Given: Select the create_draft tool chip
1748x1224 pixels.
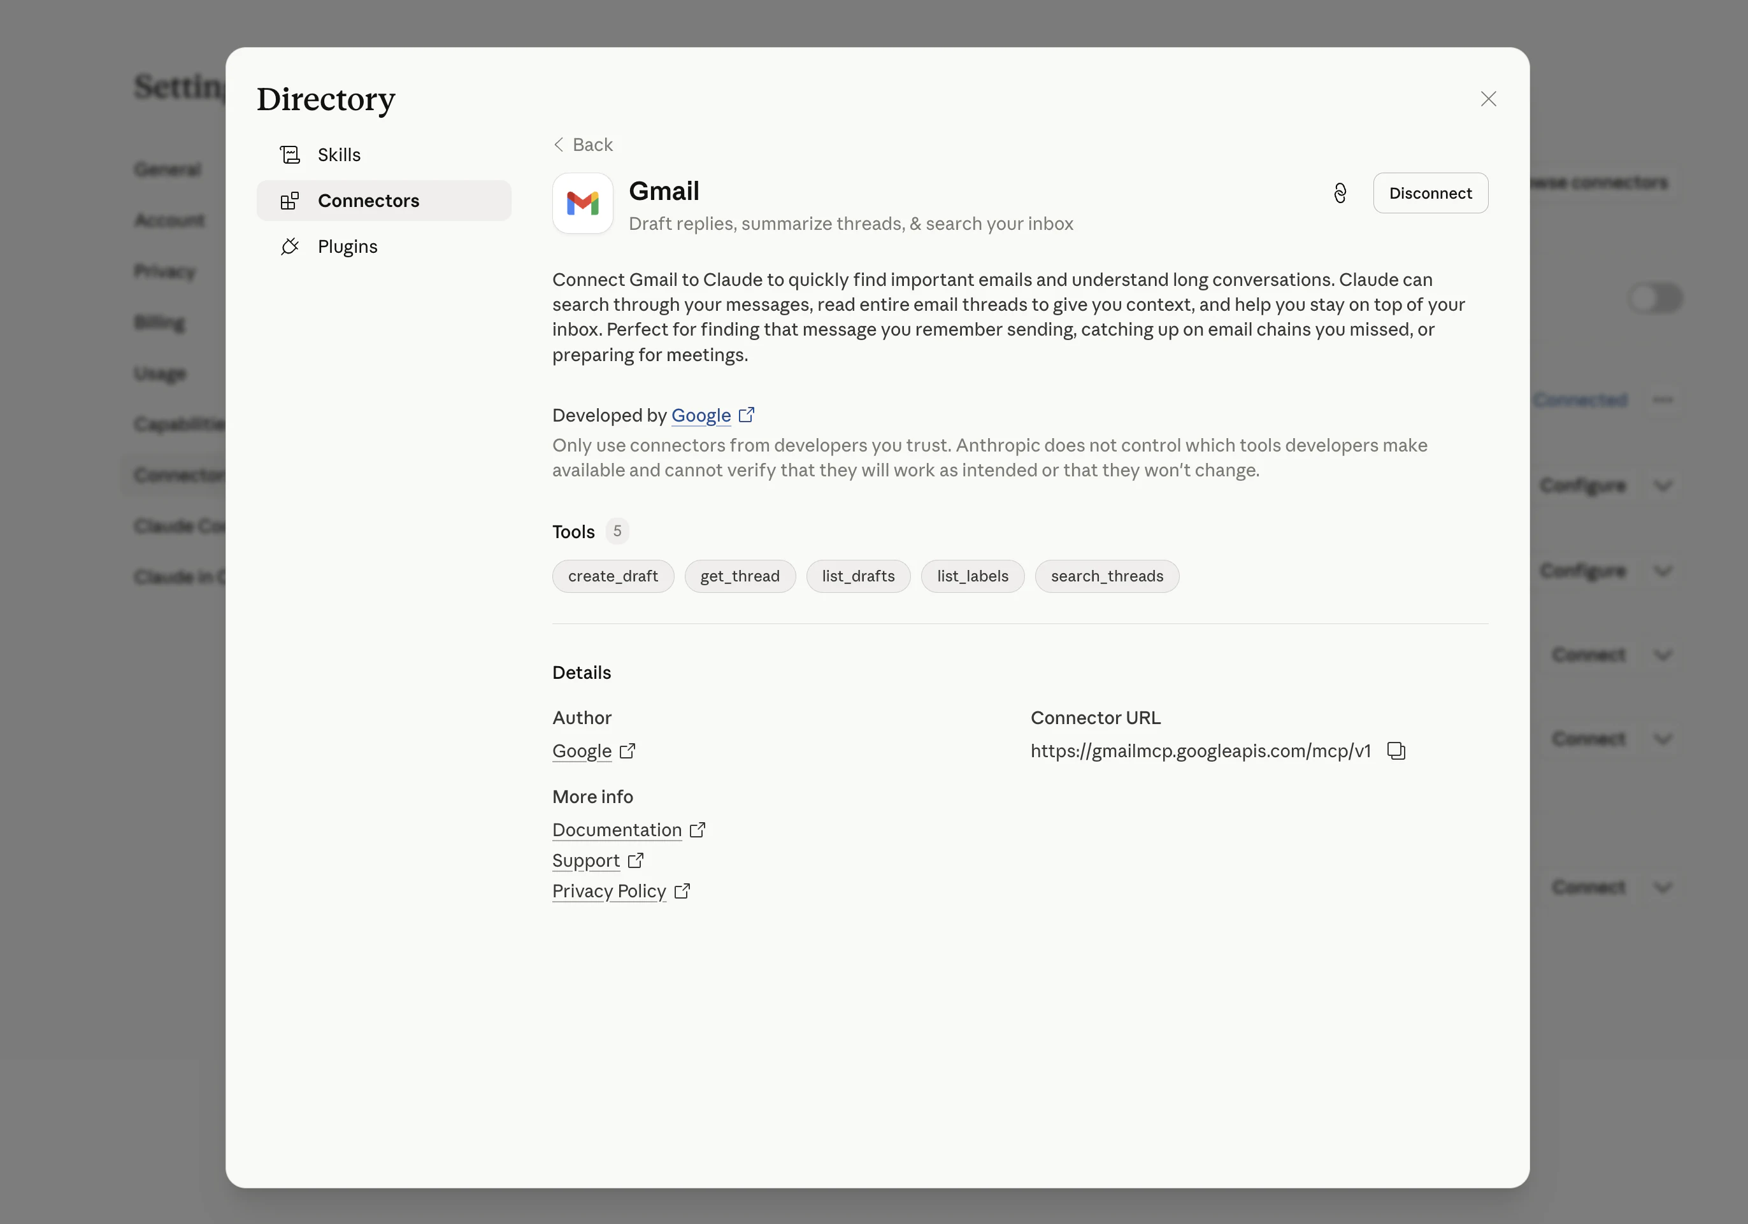Looking at the screenshot, I should 613,576.
